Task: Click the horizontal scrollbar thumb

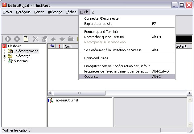Action: click(79, 93)
